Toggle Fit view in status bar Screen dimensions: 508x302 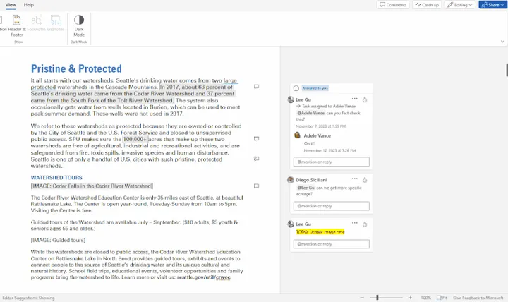tap(442, 298)
